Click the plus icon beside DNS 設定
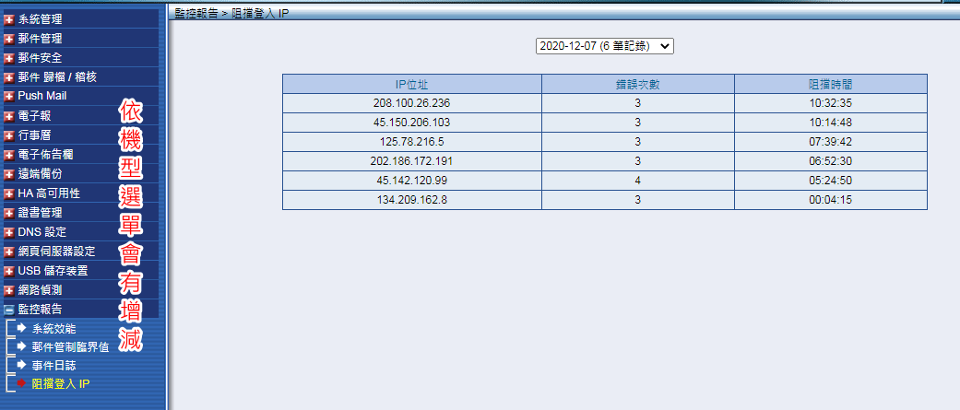The height and width of the screenshot is (410, 960). [x=9, y=231]
